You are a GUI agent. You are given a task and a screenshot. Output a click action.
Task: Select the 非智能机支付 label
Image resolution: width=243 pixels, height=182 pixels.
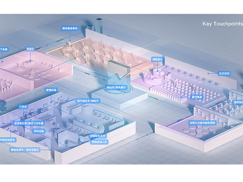pos(98,136)
